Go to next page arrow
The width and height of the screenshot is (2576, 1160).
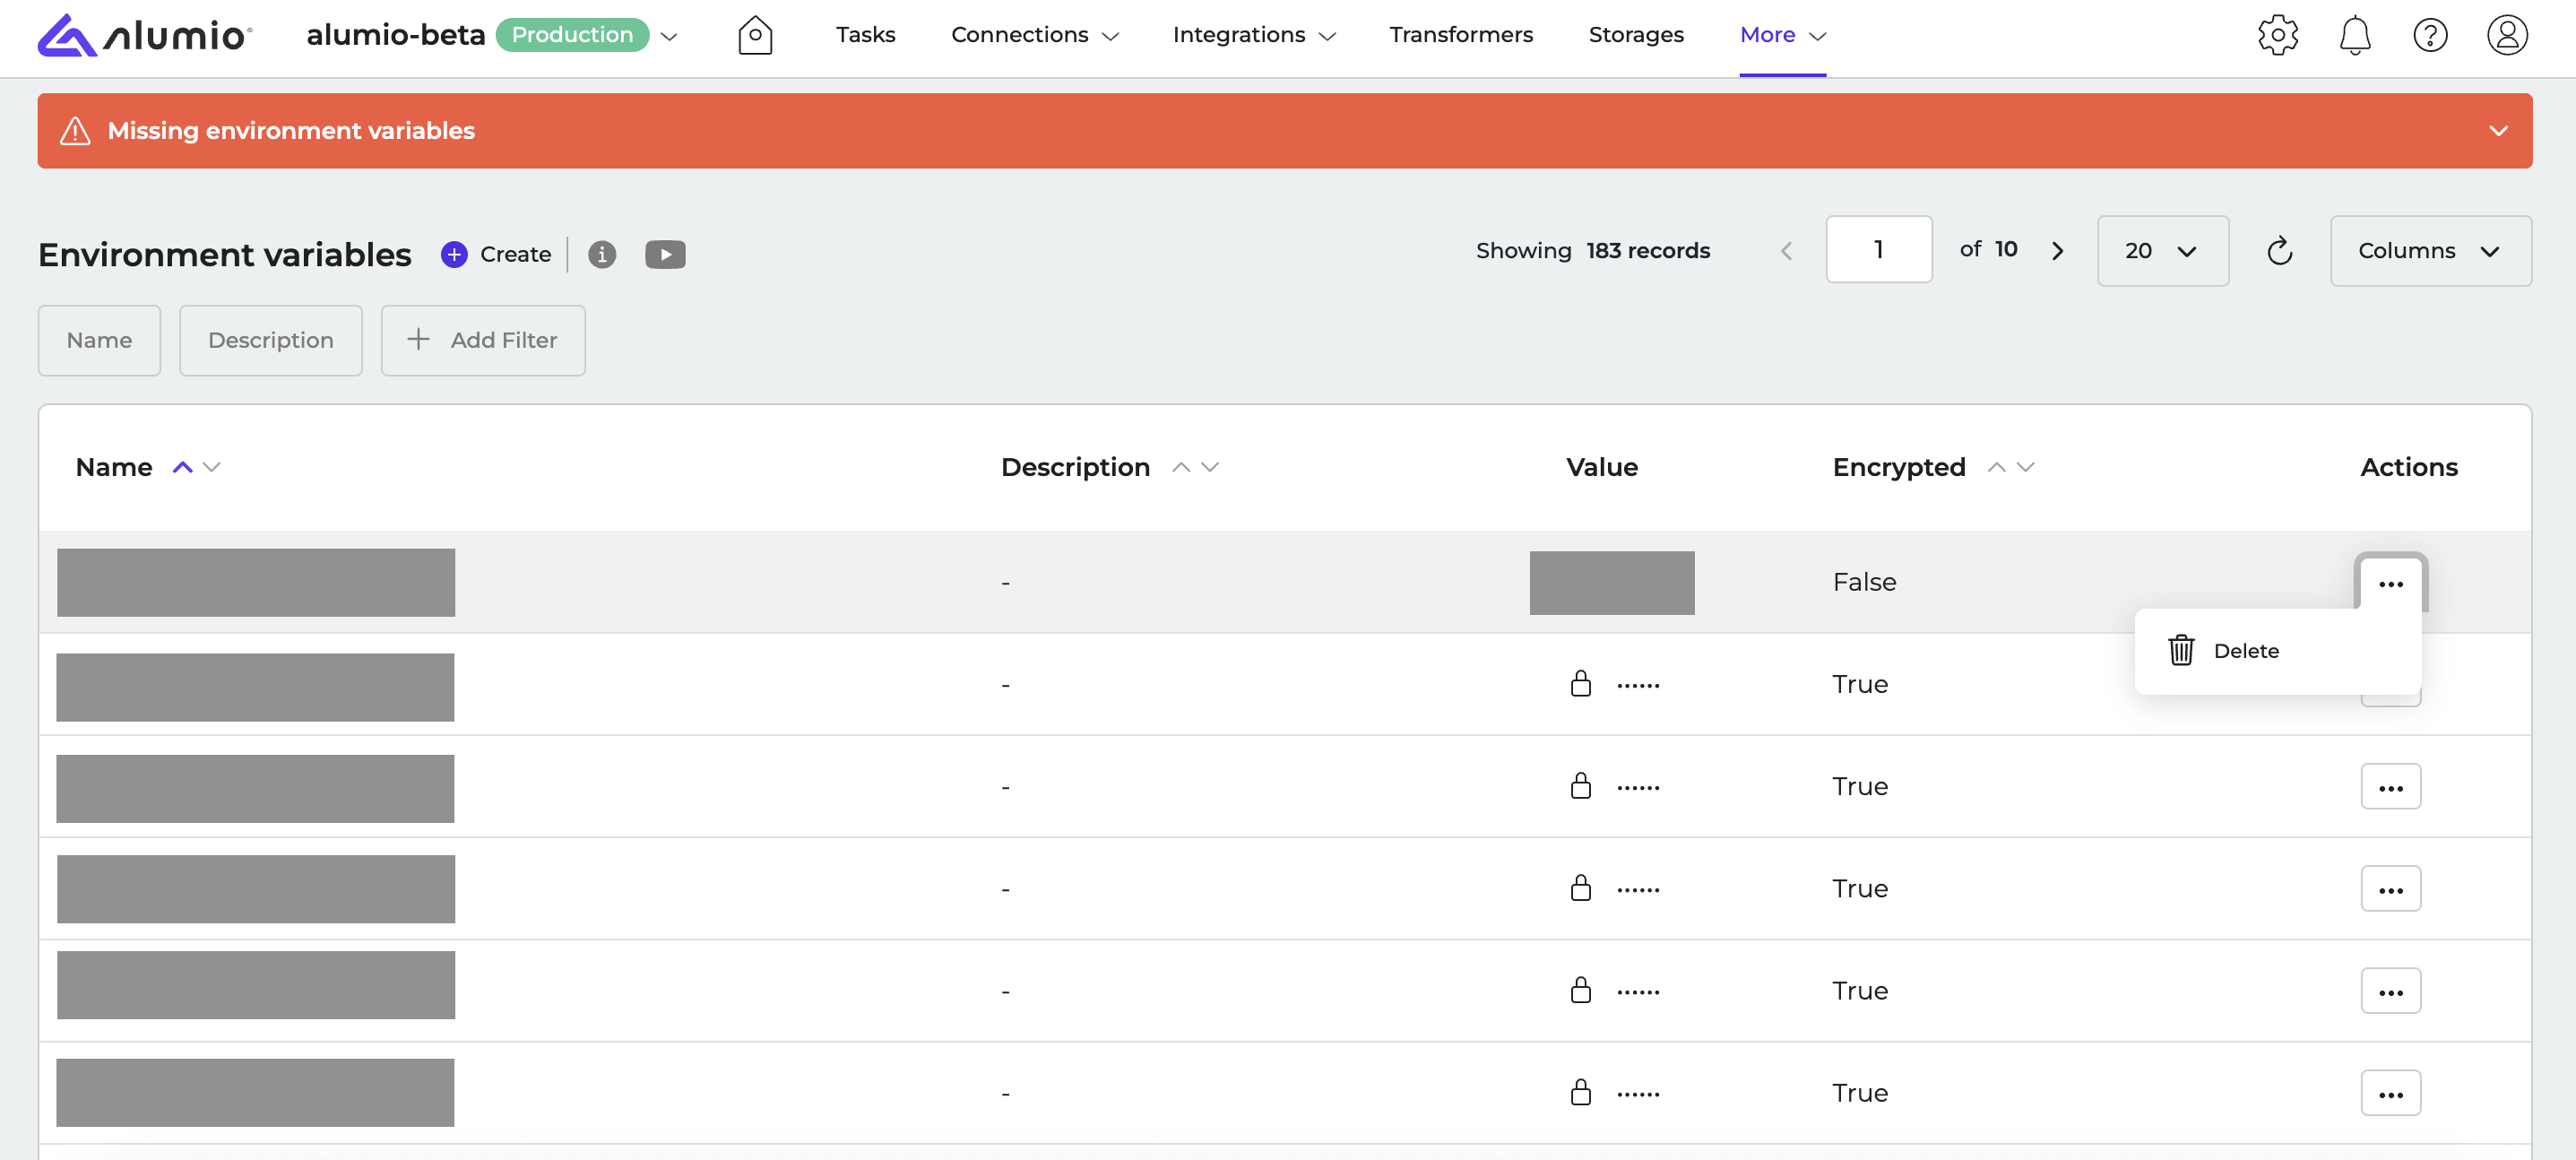pyautogui.click(x=2057, y=251)
